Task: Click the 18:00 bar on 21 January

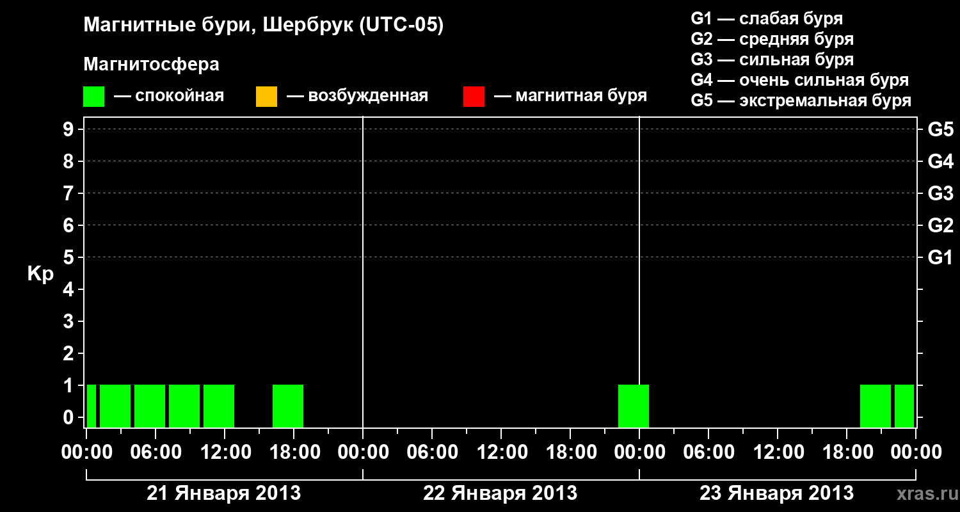Action: coord(288,406)
